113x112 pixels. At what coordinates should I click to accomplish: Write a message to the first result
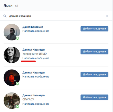click(x=36, y=31)
